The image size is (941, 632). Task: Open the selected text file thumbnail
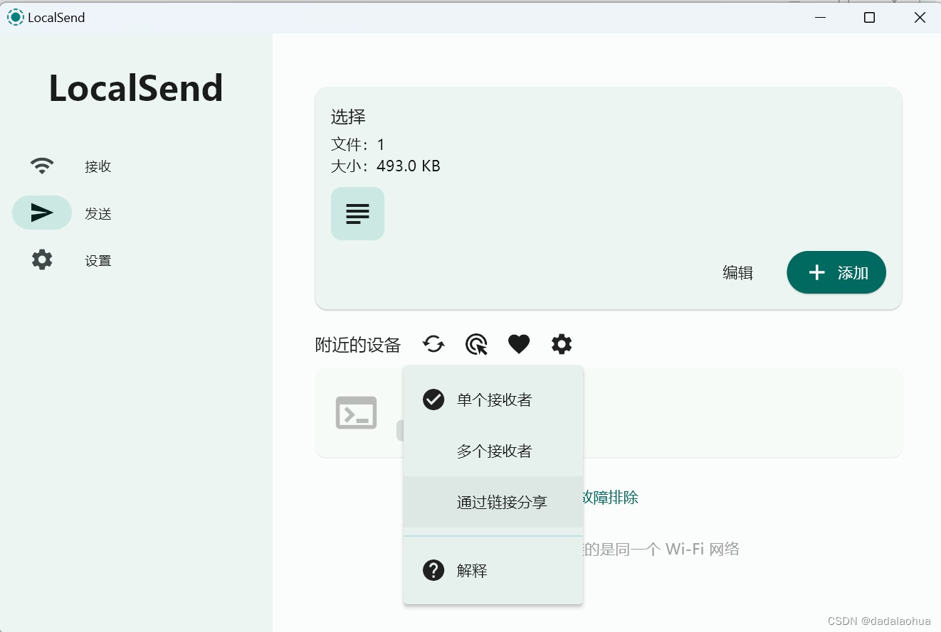pos(357,213)
